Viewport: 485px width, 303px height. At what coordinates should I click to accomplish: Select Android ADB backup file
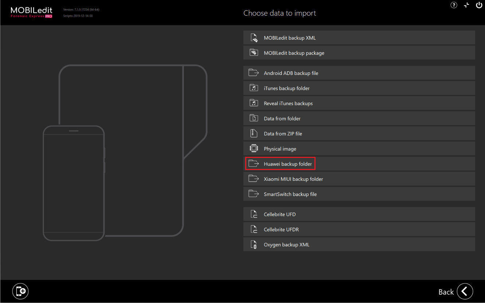[359, 73]
